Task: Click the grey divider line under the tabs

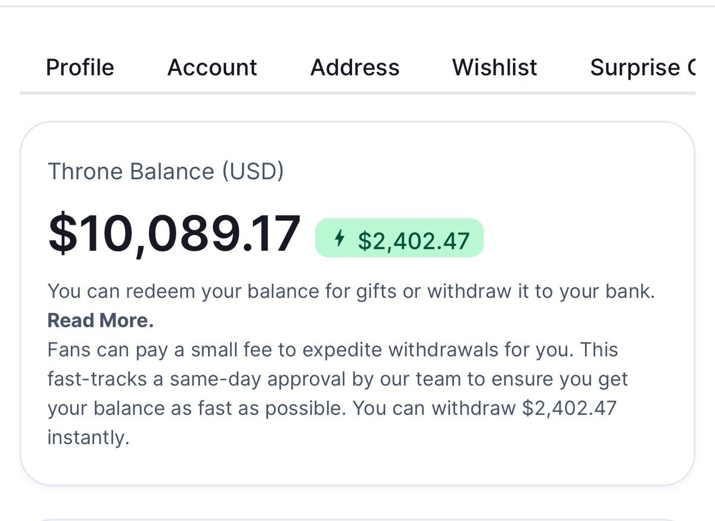Action: [x=357, y=93]
